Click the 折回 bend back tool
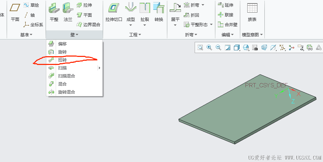 tap(191, 15)
